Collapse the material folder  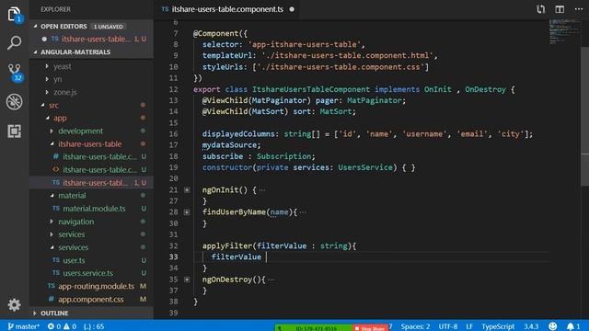(x=91, y=196)
